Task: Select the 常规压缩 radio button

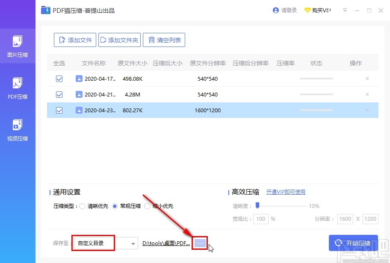Action: pos(115,206)
